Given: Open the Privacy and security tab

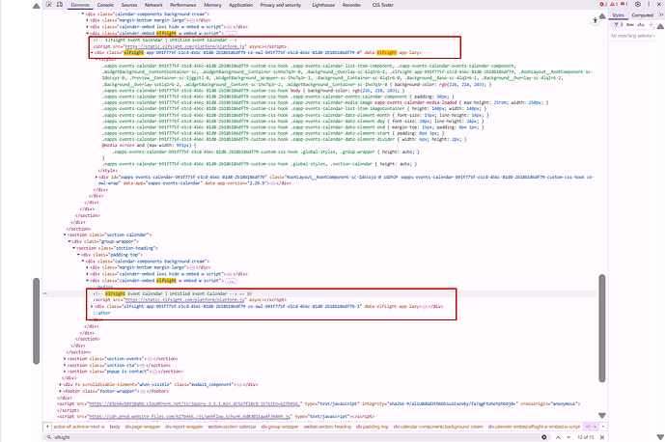Looking at the screenshot, I should [x=280, y=5].
